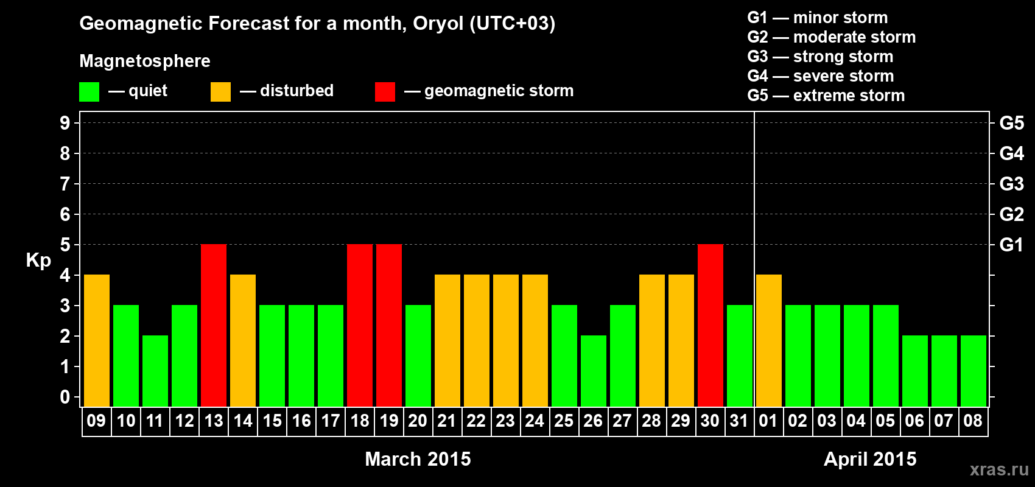Click the 'March 2015' month label
This screenshot has width=1035, height=487.
coord(418,459)
